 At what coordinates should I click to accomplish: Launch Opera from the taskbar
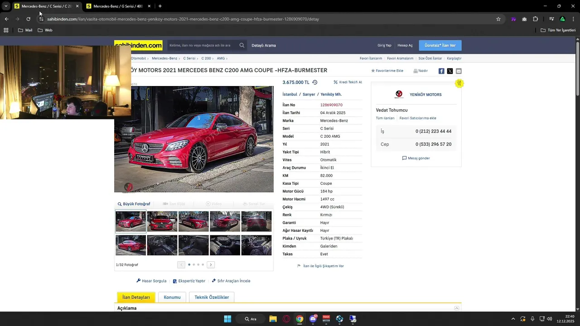pyautogui.click(x=286, y=319)
